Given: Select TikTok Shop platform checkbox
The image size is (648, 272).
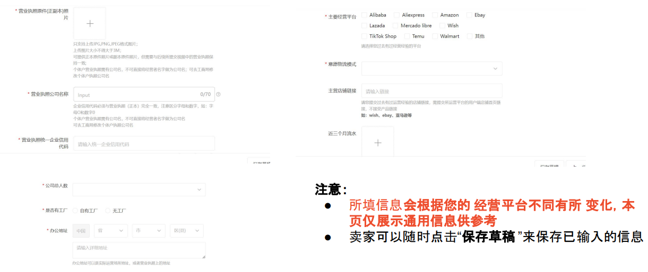Looking at the screenshot, I should tap(365, 36).
